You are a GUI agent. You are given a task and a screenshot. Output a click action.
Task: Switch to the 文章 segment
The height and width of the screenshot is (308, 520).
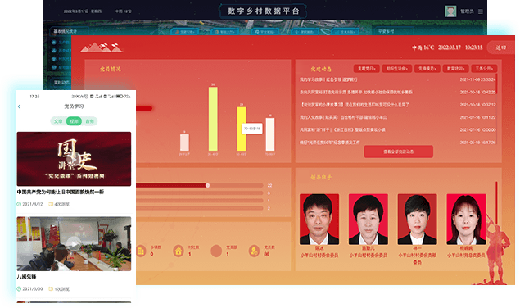pos(58,121)
